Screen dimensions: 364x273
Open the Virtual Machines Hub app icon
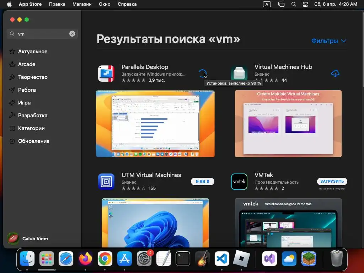pos(239,74)
